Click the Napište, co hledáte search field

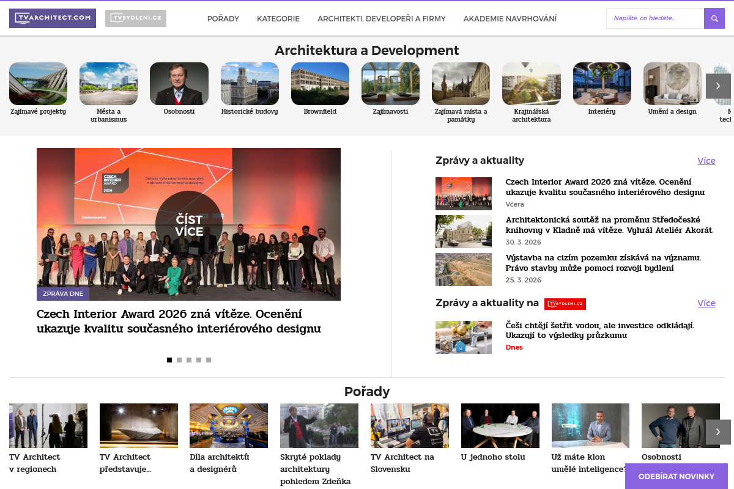[654, 18]
